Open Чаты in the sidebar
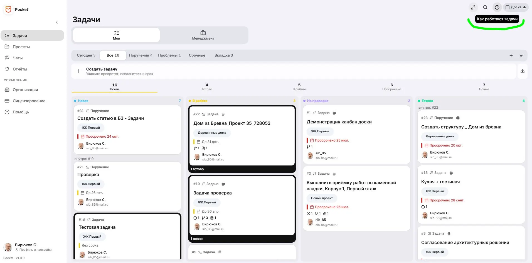532x263 pixels. pyautogui.click(x=32, y=58)
